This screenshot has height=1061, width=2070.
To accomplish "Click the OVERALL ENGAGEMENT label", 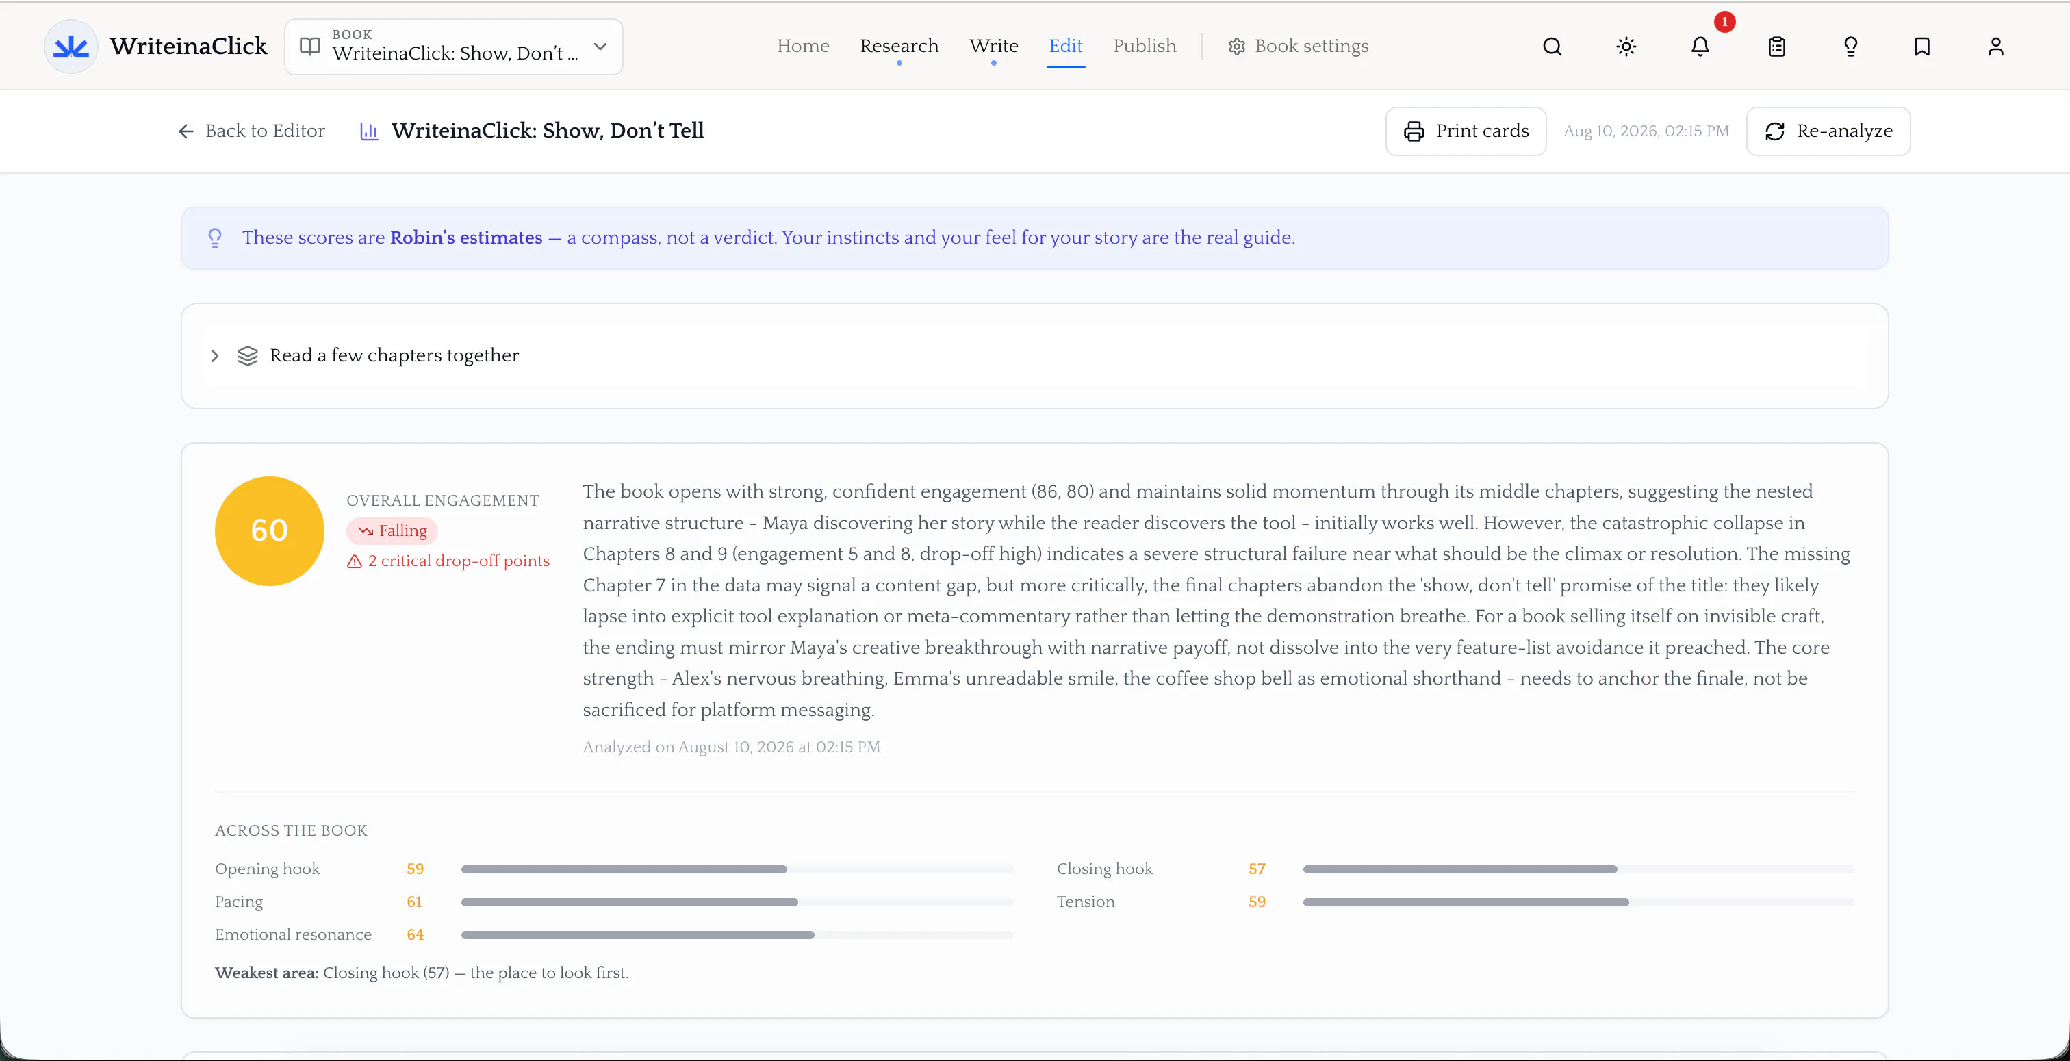I will click(443, 501).
